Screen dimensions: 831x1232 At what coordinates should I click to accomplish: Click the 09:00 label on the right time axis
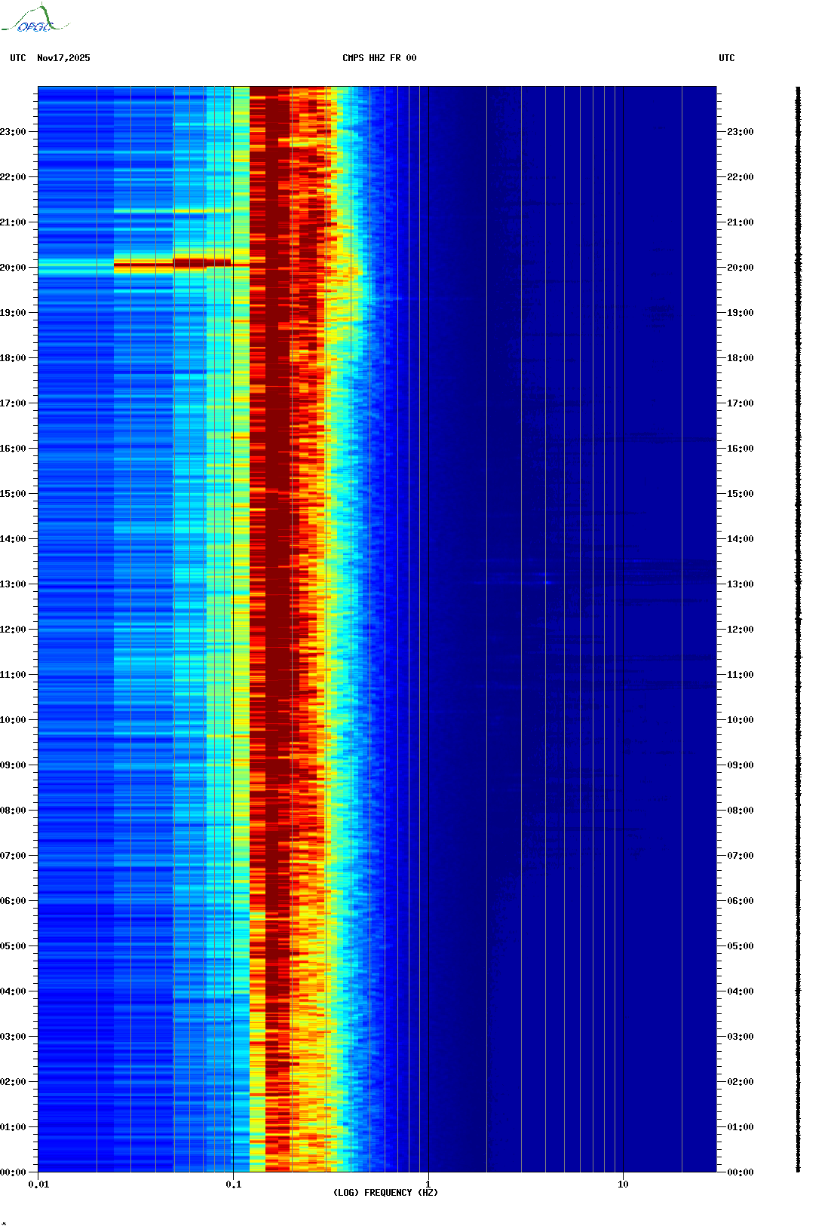741,765
